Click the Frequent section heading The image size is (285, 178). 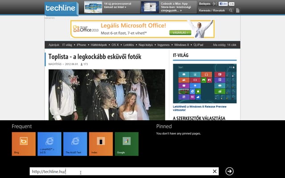tap(22, 126)
